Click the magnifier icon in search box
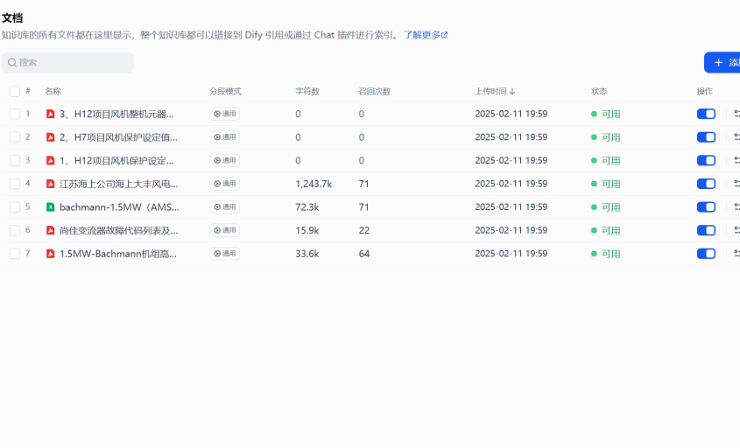This screenshot has height=448, width=740. point(12,63)
